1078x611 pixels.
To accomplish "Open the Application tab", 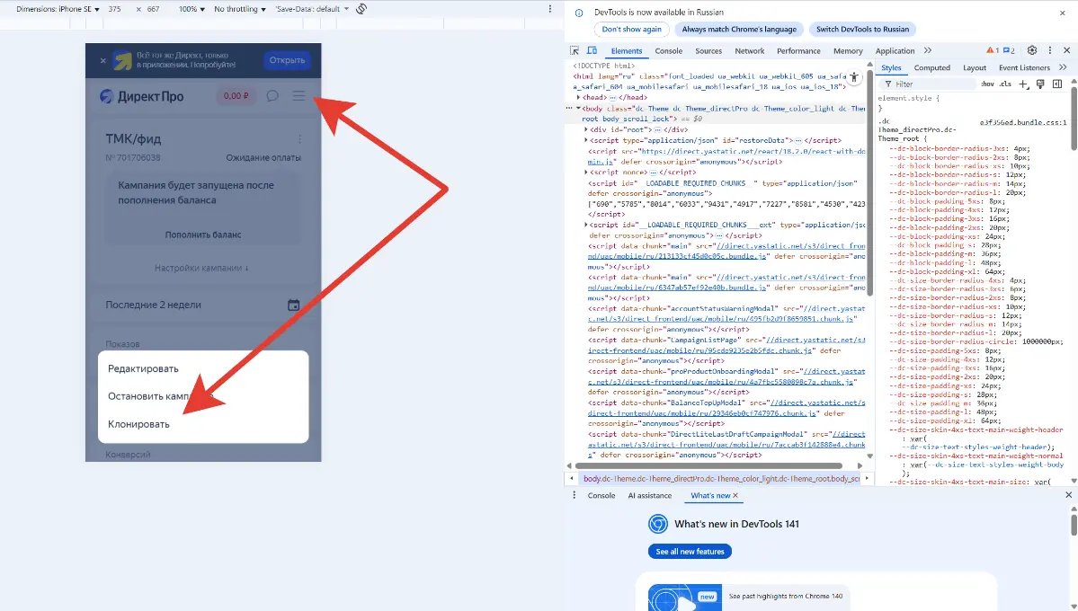I will pos(895,51).
